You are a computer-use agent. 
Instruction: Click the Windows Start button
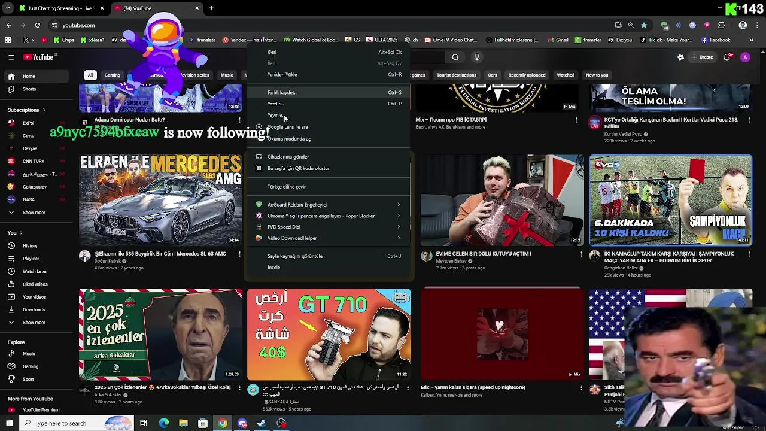pyautogui.click(x=10, y=423)
